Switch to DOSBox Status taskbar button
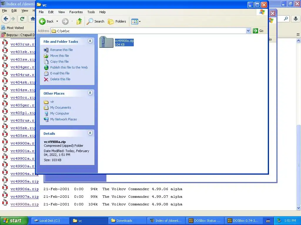The image size is (301, 225). tap(205, 221)
